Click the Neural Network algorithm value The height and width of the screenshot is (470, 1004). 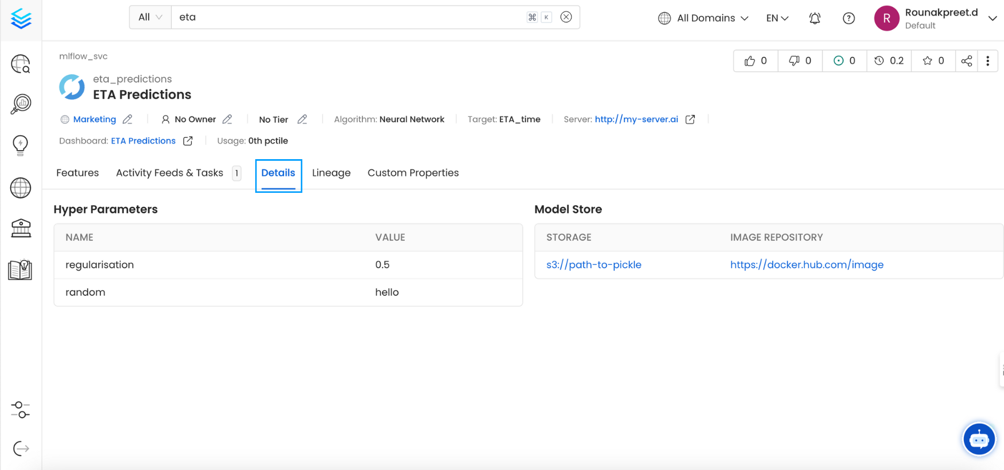(x=412, y=119)
